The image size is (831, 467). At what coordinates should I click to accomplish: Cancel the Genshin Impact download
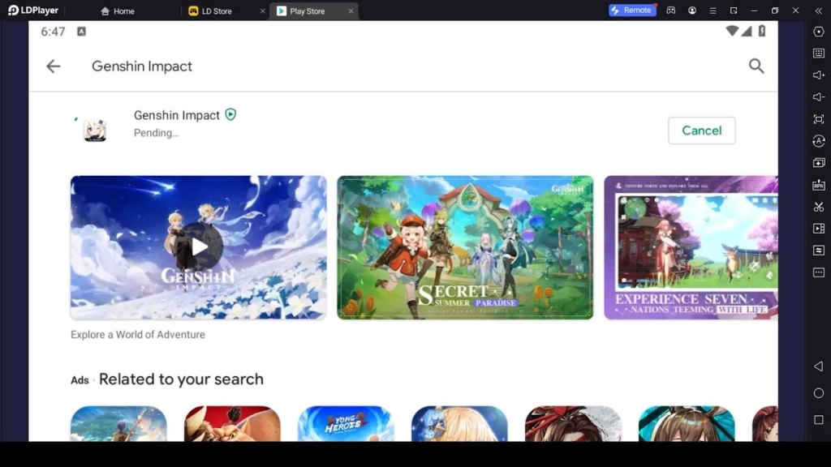702,131
